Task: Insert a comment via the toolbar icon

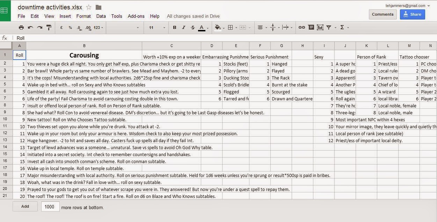Action: tap(311, 27)
